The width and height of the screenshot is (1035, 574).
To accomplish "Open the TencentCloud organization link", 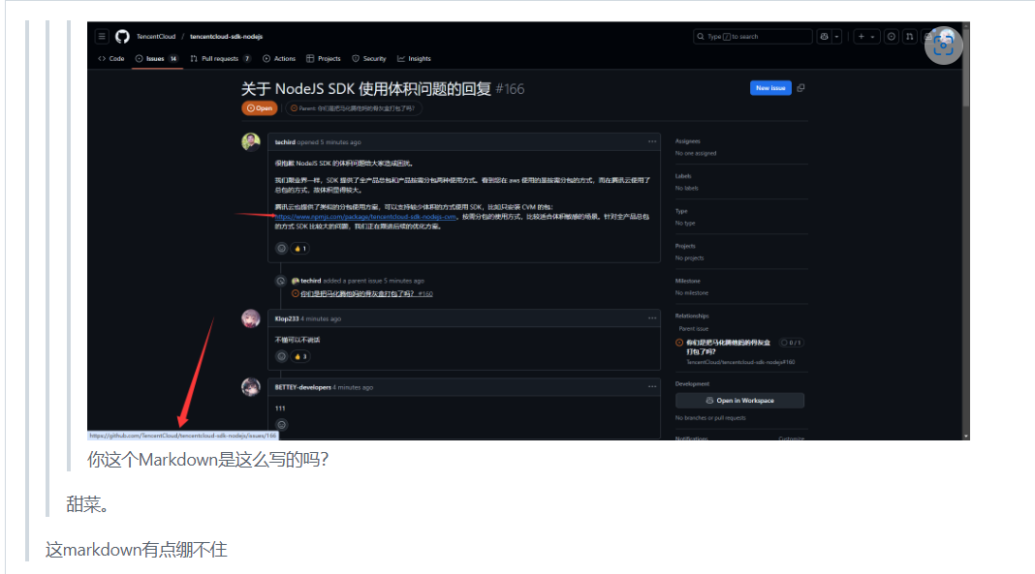I will (156, 37).
